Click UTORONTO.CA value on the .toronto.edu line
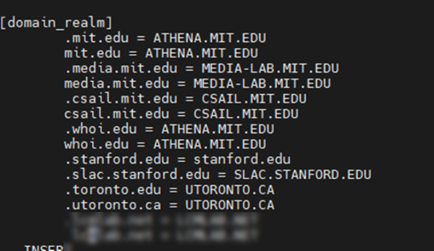The width and height of the screenshot is (434, 251). 230,189
